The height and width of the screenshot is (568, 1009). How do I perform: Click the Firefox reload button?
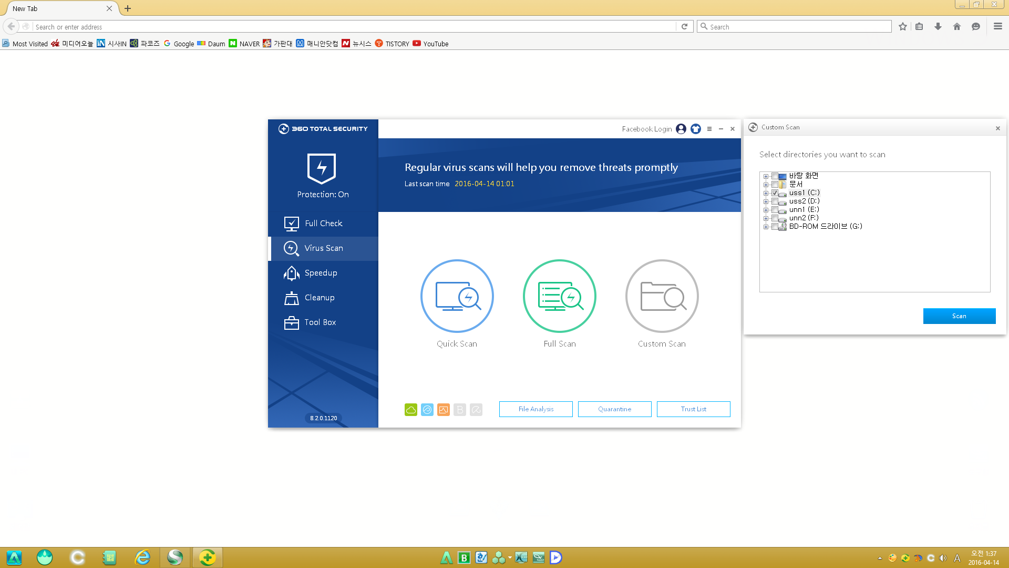pos(684,27)
